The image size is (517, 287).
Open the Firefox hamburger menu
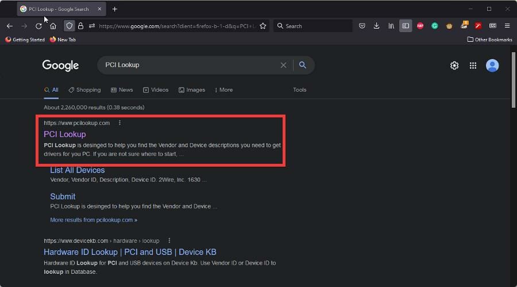(x=507, y=26)
